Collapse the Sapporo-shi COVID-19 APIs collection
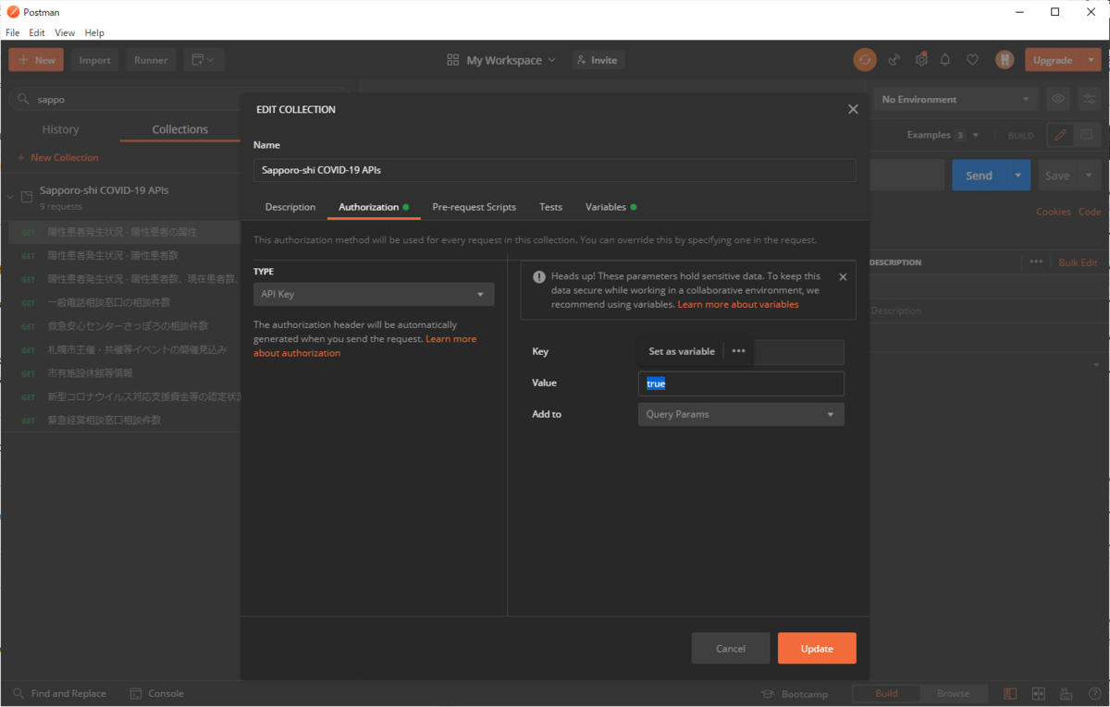The image size is (1110, 707). click(11, 196)
